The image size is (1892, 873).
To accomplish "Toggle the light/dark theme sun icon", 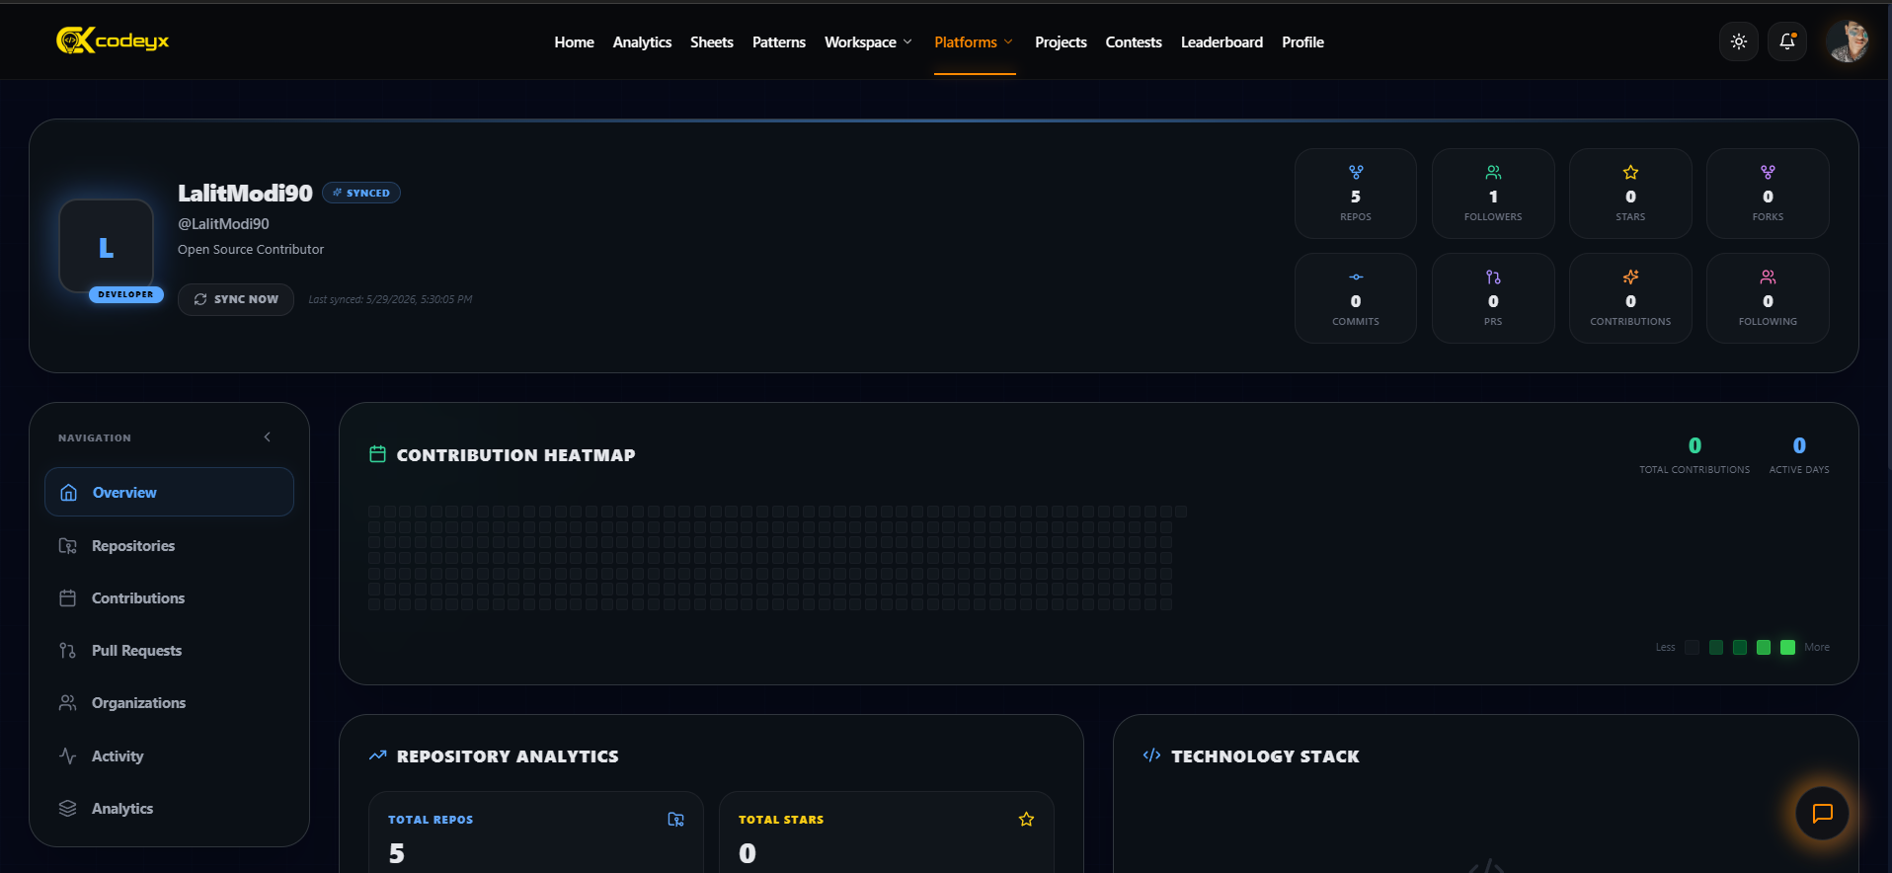I will point(1738,41).
